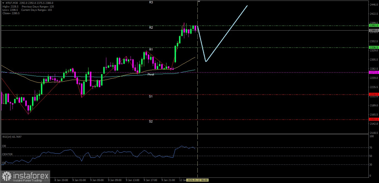Select the red 2216.5 support price tag
This screenshot has height=183, width=379.
point(373,94)
